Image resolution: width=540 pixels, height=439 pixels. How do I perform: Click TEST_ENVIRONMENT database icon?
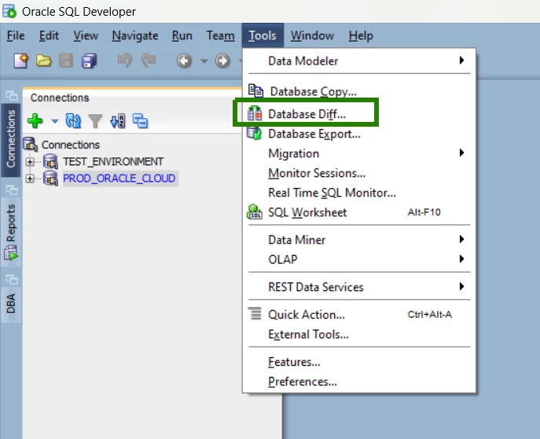[50, 161]
